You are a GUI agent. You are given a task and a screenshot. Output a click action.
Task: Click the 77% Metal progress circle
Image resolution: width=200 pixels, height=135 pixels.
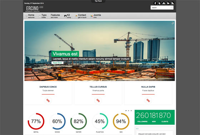(36, 121)
